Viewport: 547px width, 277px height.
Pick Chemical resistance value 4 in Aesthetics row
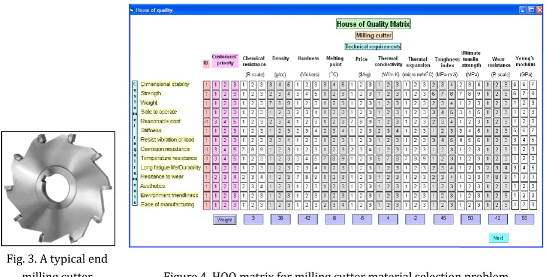pos(260,186)
